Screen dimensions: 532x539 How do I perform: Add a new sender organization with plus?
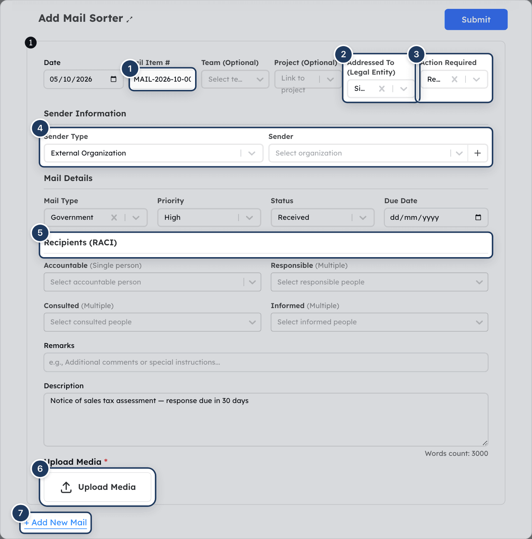478,153
